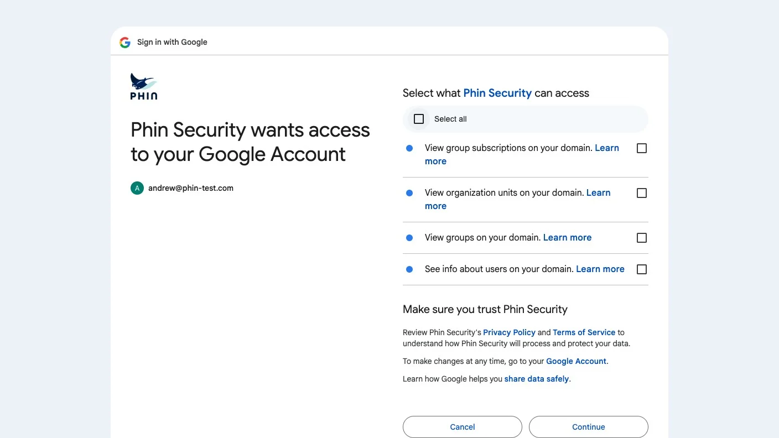
Task: Open Learn more for organization units
Action: (599, 193)
